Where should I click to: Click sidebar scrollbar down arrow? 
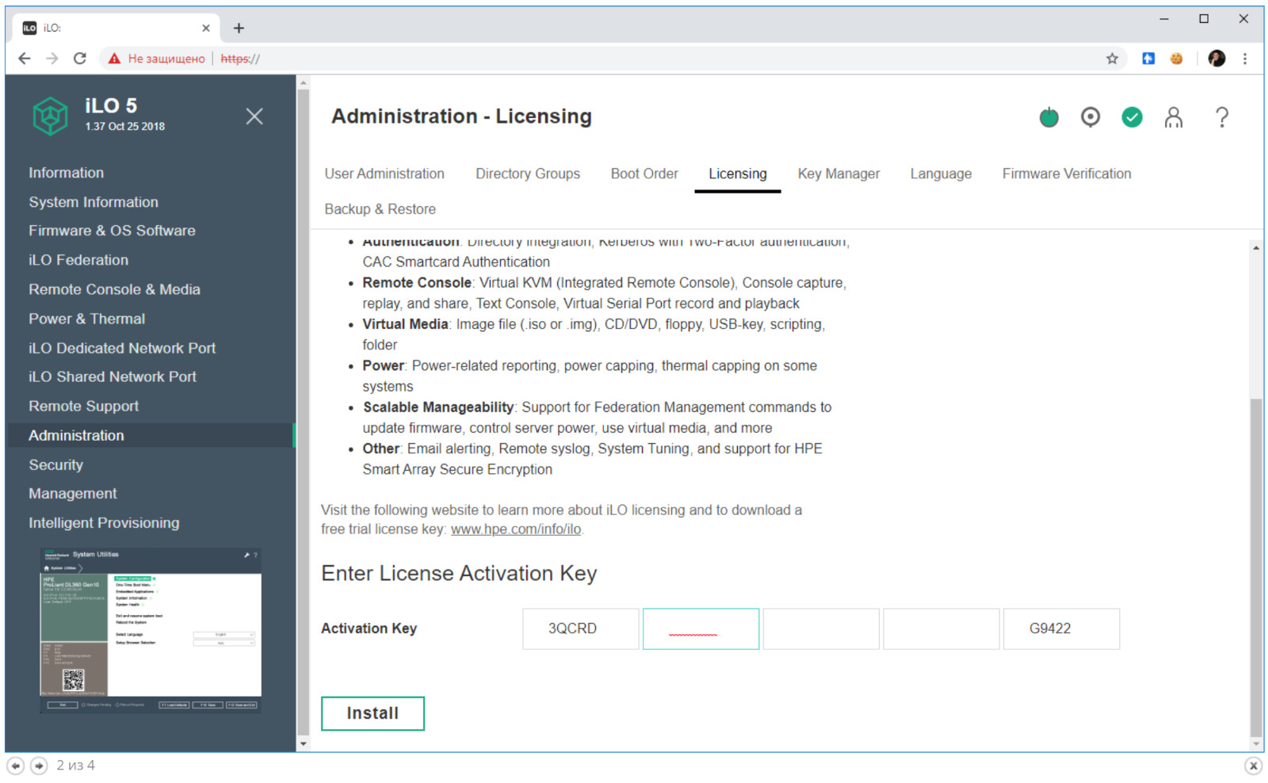coord(303,744)
